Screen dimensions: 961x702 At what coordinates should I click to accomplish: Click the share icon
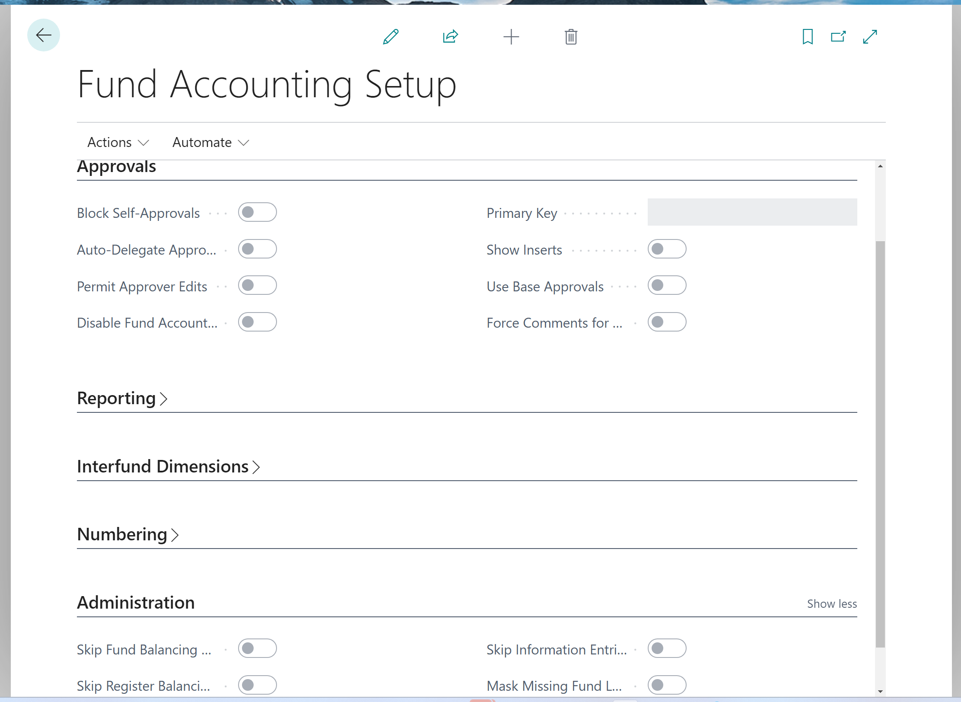450,37
